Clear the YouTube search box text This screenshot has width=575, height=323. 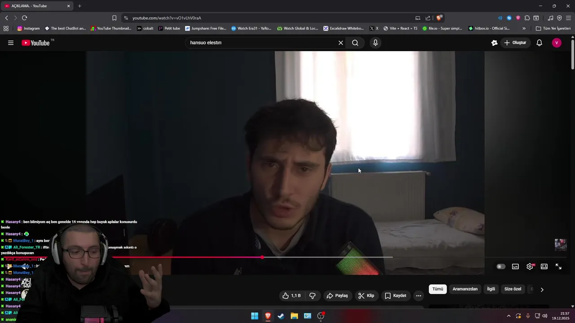pyautogui.click(x=341, y=43)
